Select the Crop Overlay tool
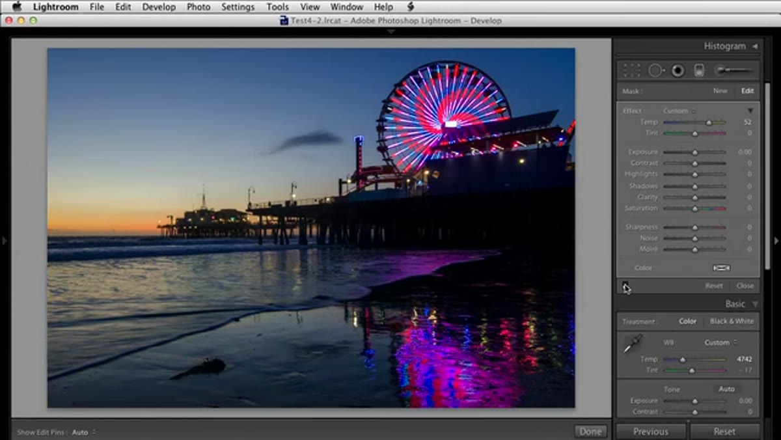781x440 pixels. (632, 70)
